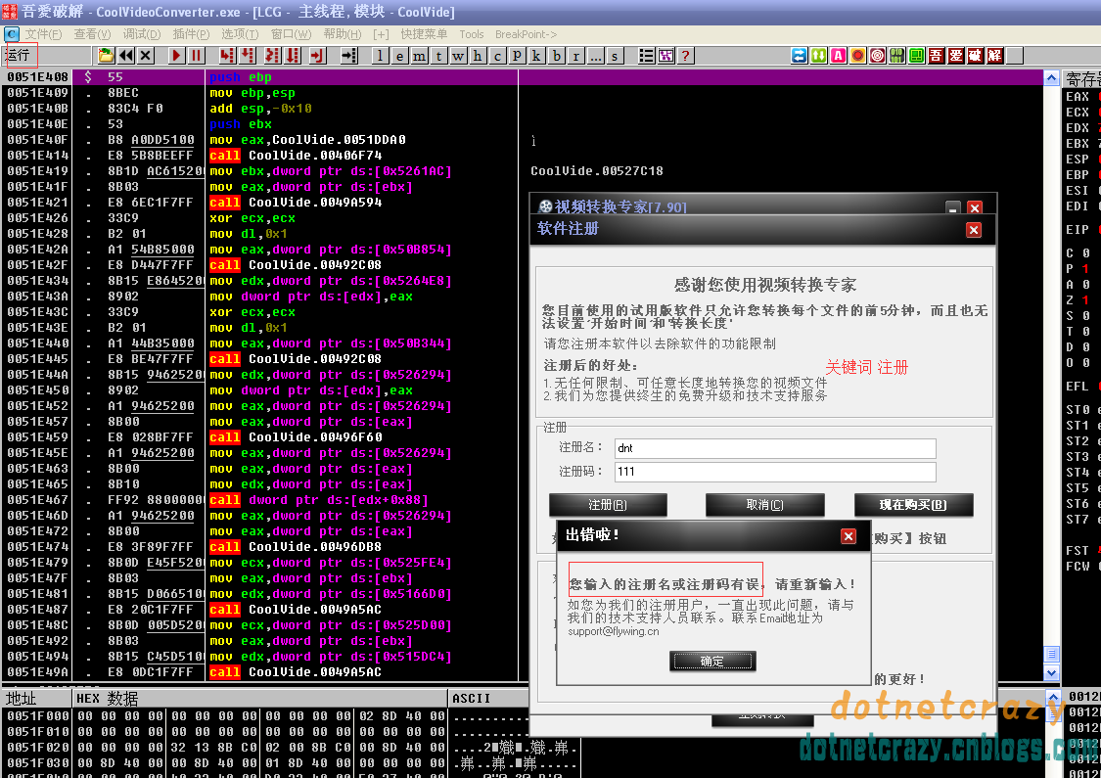Click the appearance options grid icon

click(666, 56)
